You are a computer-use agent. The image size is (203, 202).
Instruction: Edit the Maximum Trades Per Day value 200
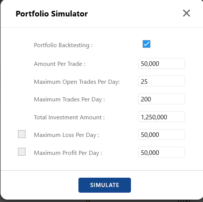(161, 99)
